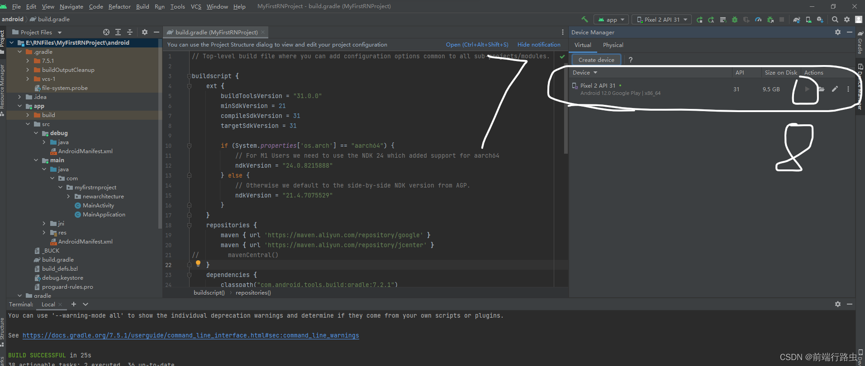Click the Stop square icon
The image size is (865, 366).
(x=782, y=19)
